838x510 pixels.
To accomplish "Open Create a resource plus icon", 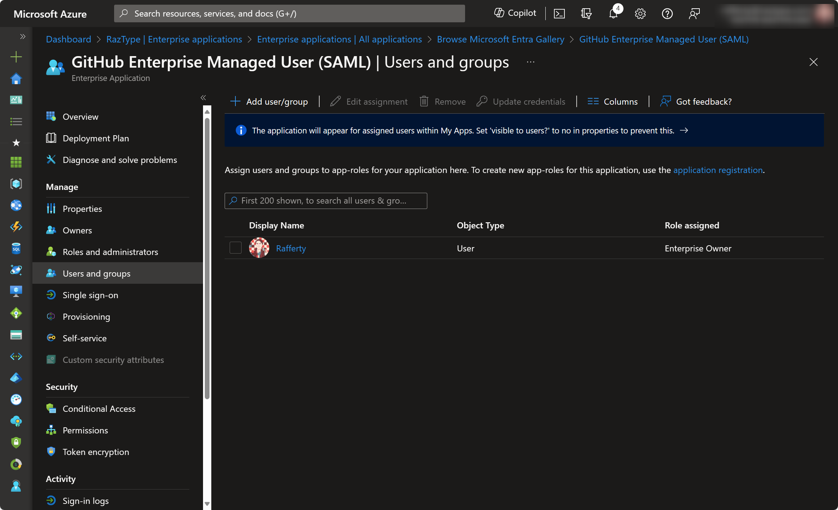I will pos(16,57).
